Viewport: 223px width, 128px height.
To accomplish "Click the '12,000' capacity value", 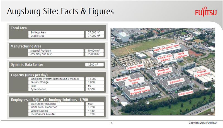I will coord(92,79).
